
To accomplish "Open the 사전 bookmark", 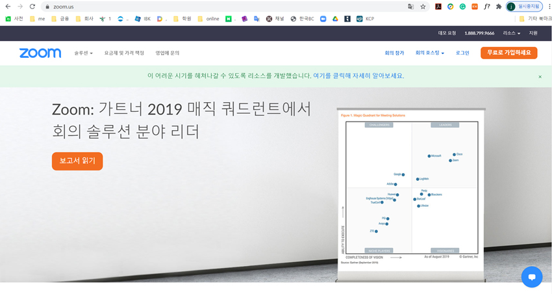I will click(14, 19).
